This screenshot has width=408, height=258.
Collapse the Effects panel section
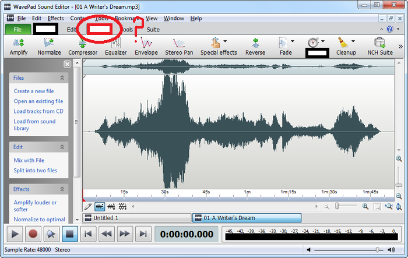(x=62, y=189)
